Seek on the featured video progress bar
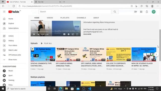 pos(56,31)
